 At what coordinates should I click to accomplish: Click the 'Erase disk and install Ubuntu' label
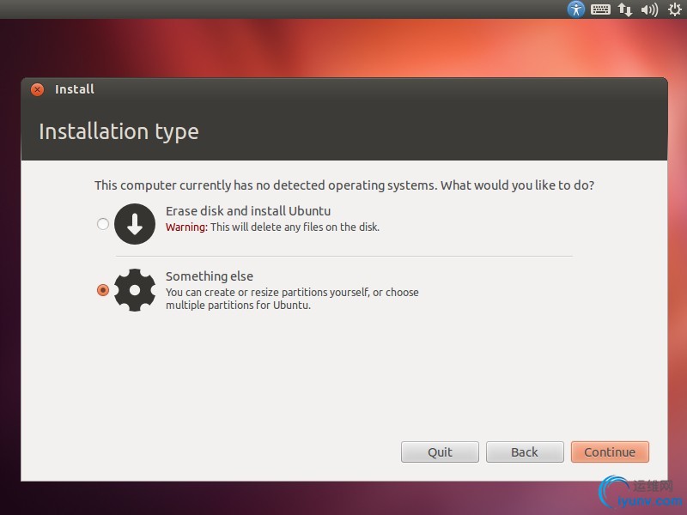click(248, 211)
